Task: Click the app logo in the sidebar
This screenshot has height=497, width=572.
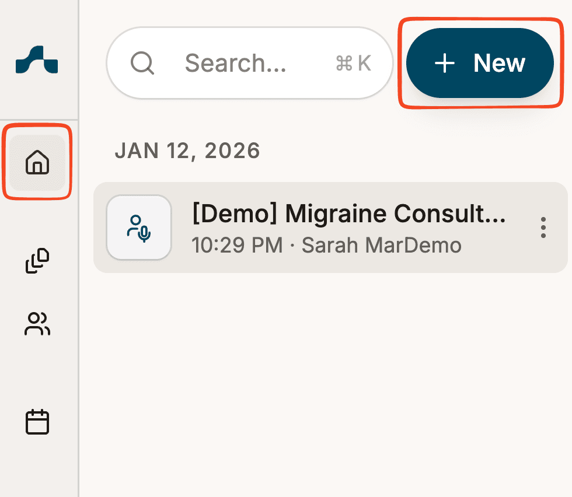Action: [37, 61]
